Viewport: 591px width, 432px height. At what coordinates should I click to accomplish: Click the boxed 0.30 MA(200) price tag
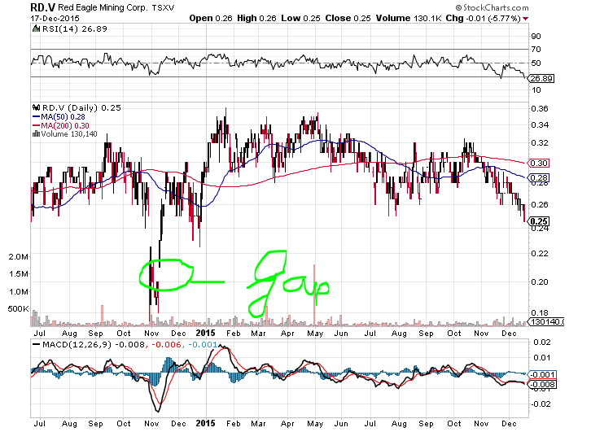tap(539, 163)
